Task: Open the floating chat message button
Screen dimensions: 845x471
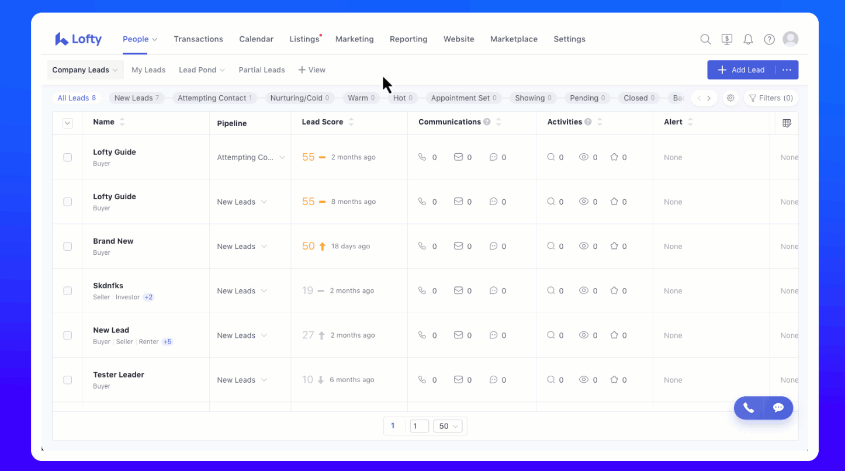Action: pos(778,408)
